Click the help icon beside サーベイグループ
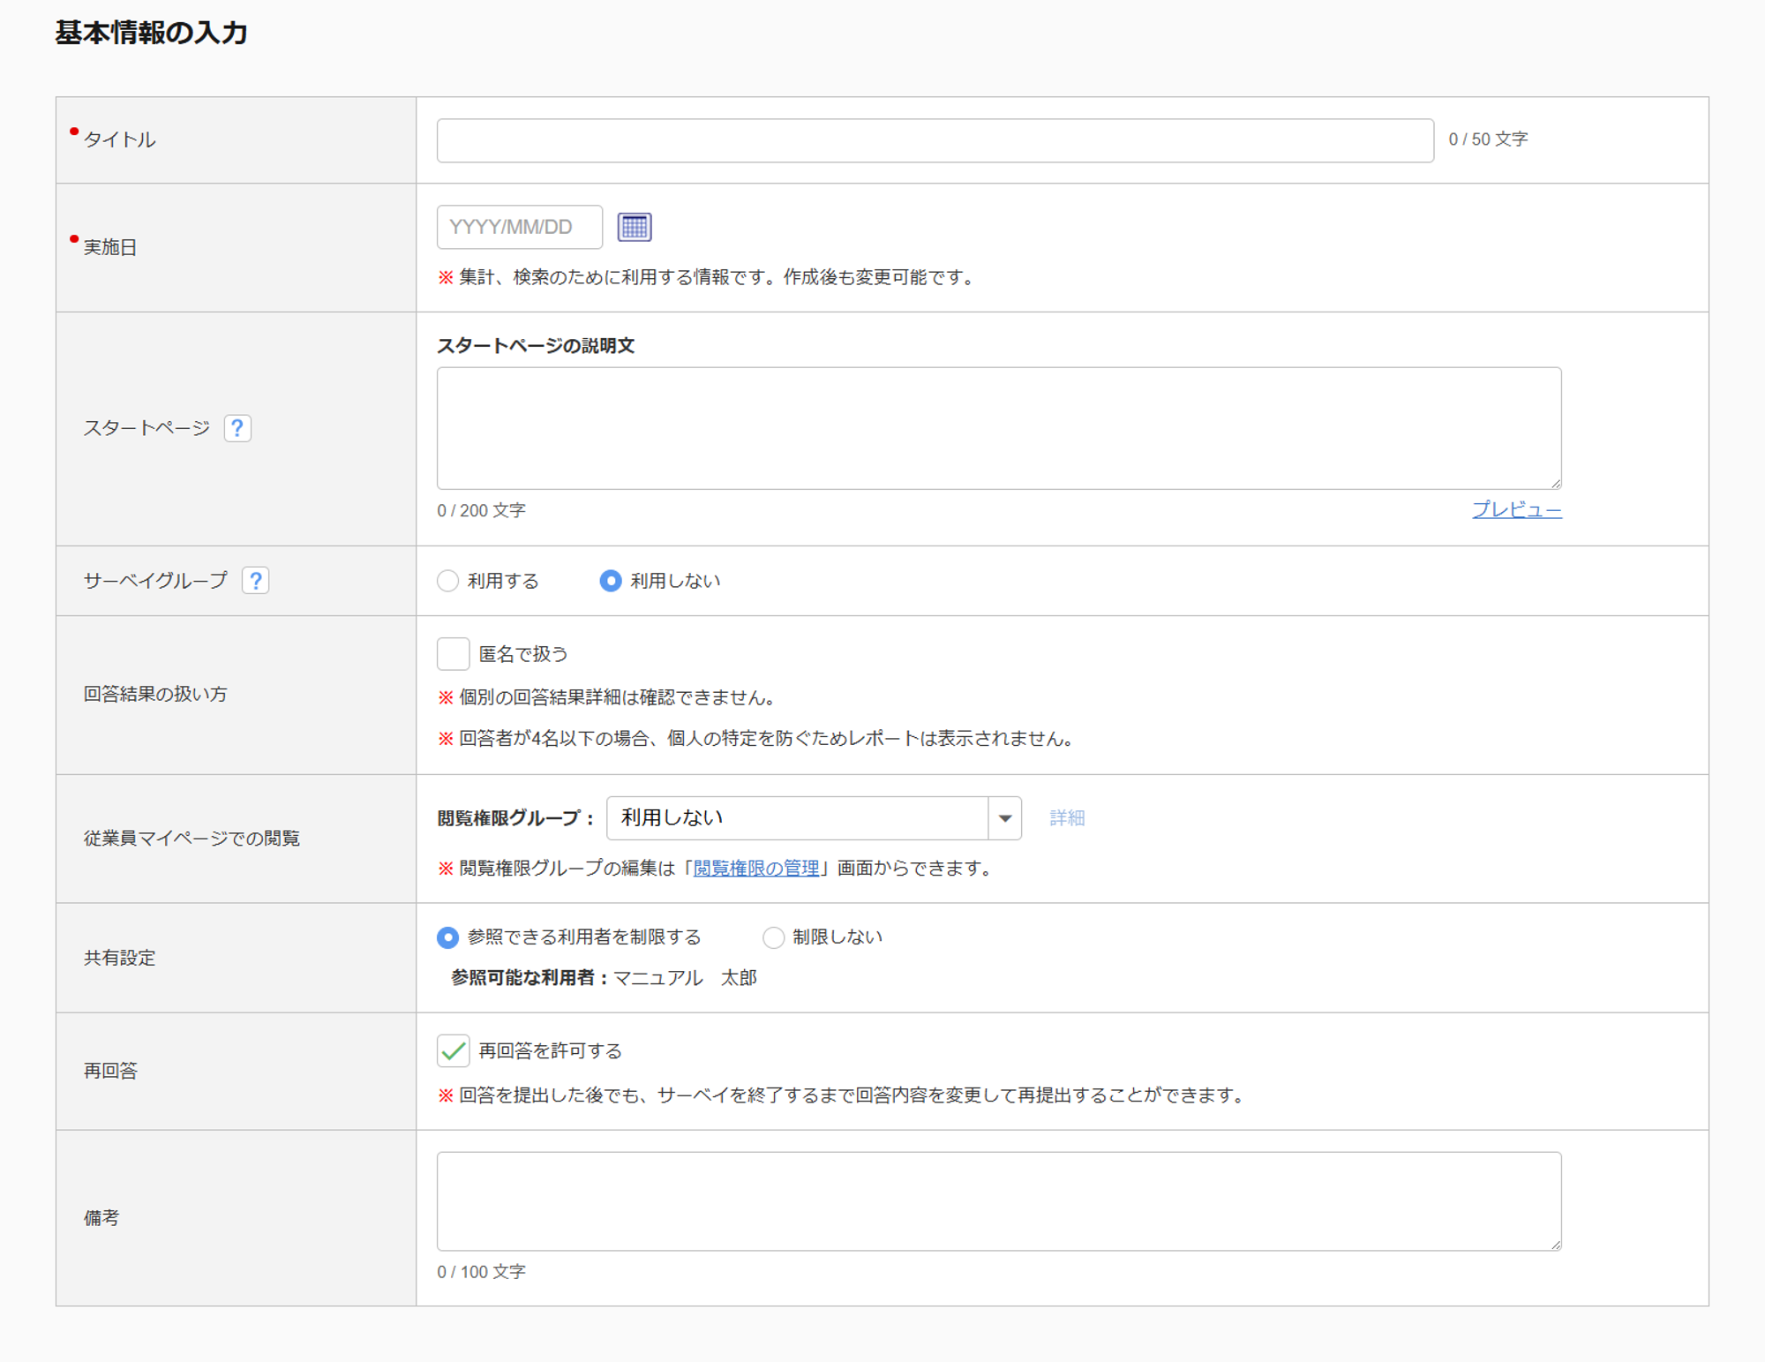The width and height of the screenshot is (1765, 1362). click(255, 581)
